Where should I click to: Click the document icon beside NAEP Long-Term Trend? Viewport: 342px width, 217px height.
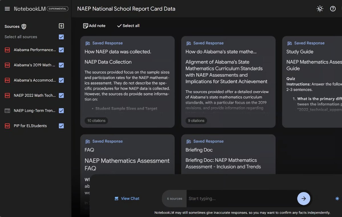pos(8,110)
